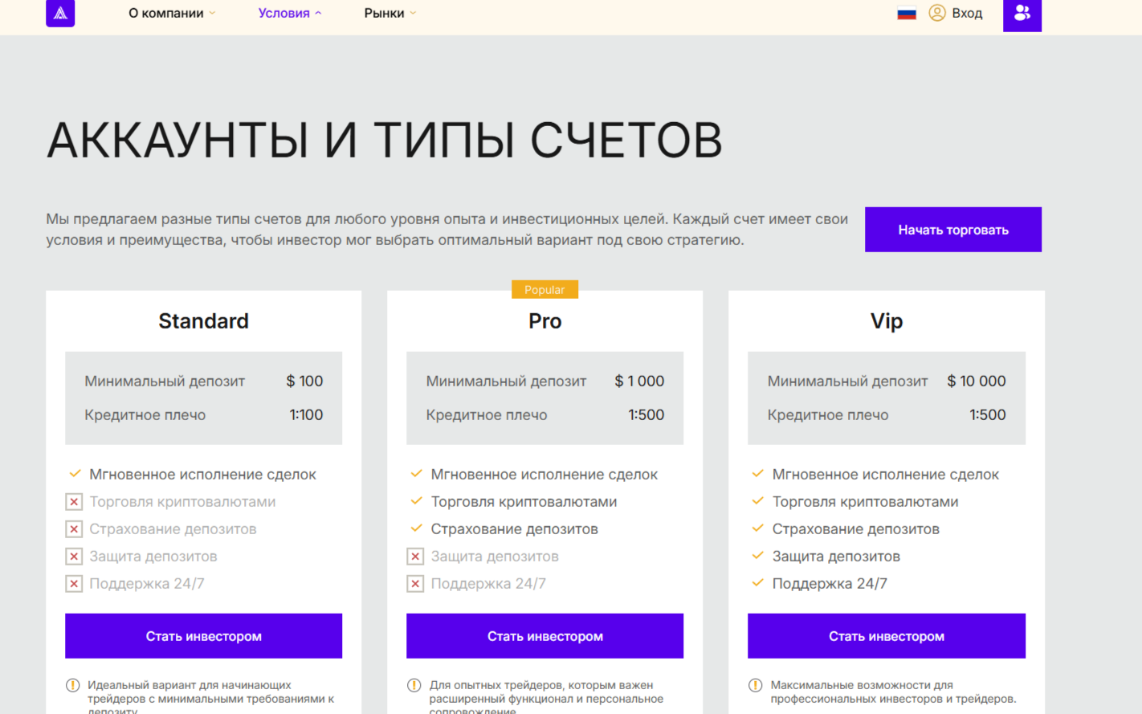This screenshot has height=714, width=1142.
Task: Click Standard X icon for Страхование депозитов
Action: 74,529
